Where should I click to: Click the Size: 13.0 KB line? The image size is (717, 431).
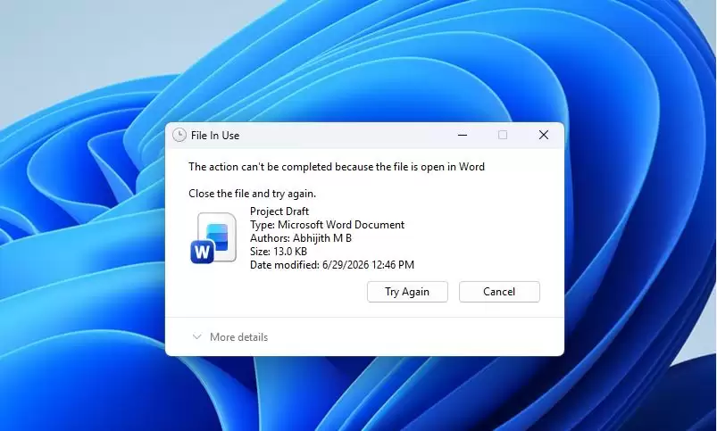pyautogui.click(x=279, y=252)
